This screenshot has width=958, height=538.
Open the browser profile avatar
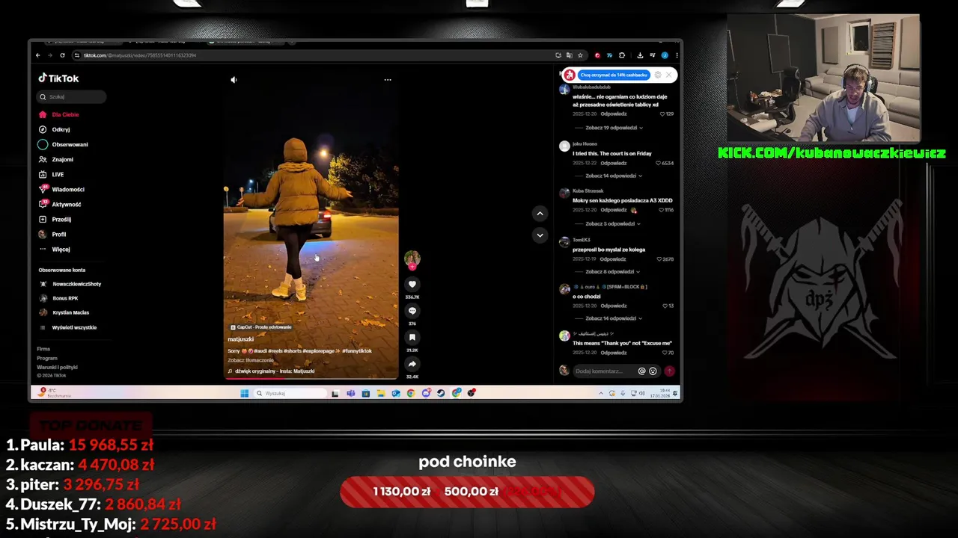[x=665, y=55]
